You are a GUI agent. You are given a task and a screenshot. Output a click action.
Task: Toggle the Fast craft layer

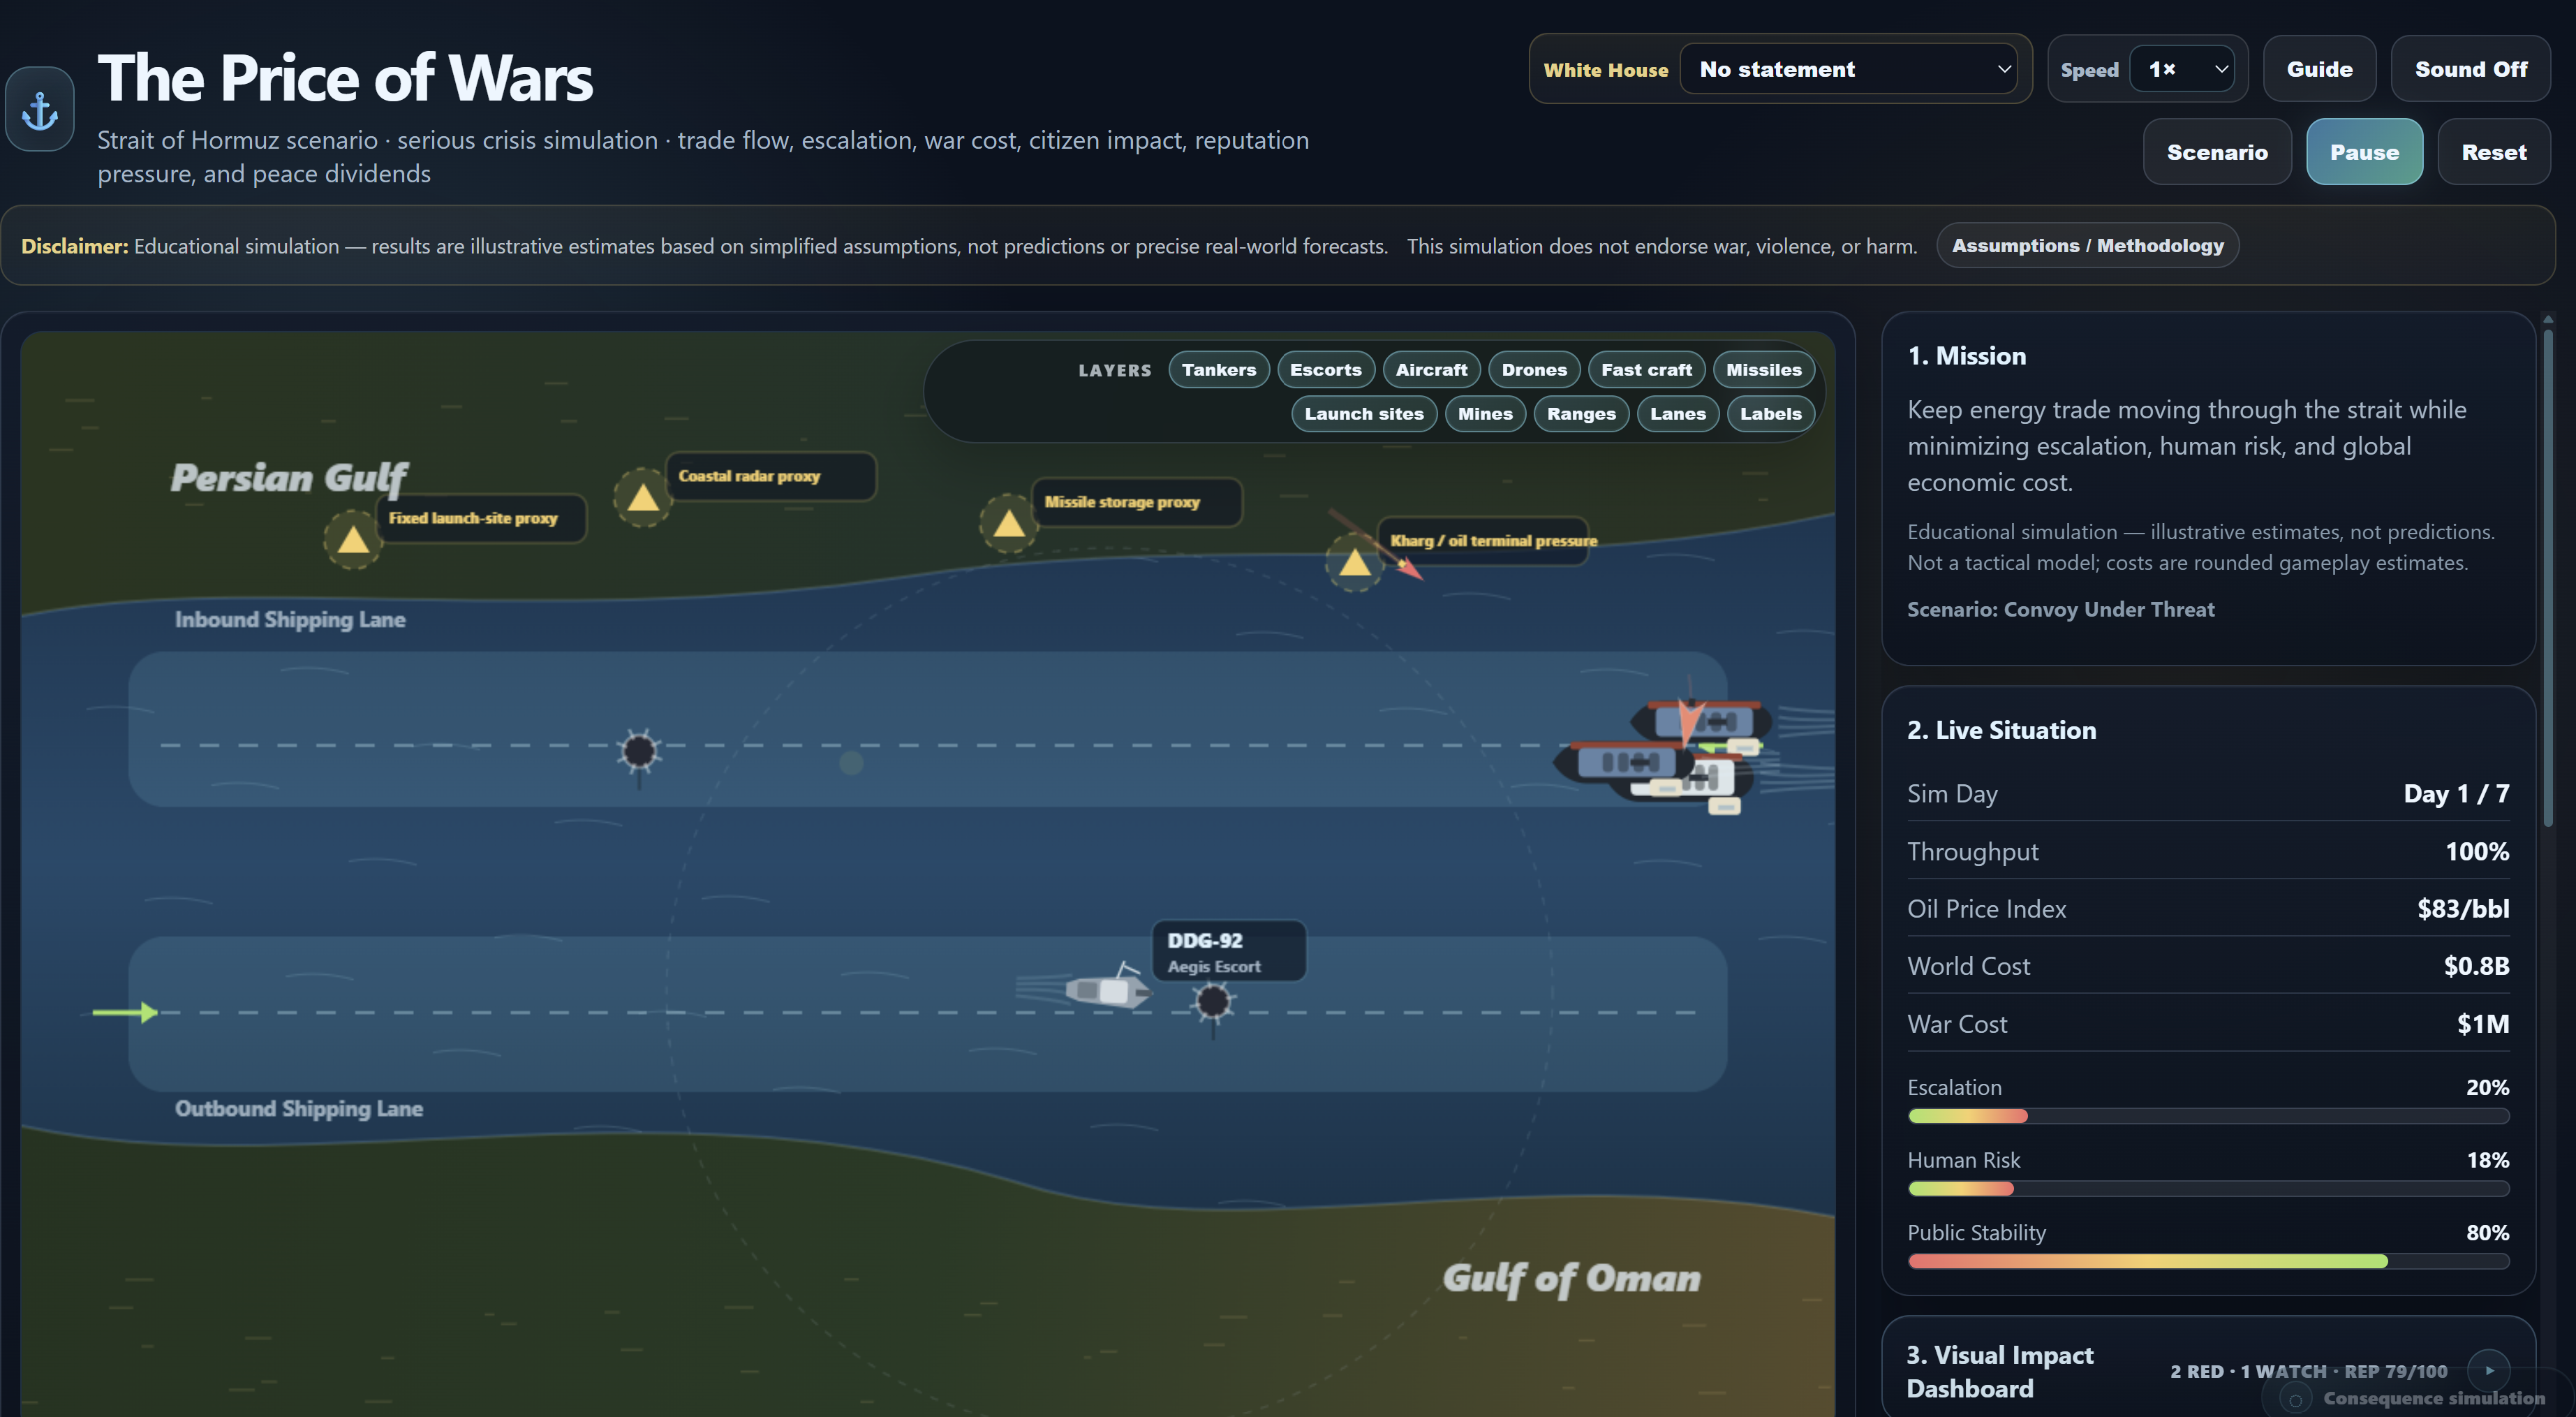(1646, 369)
